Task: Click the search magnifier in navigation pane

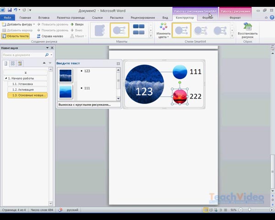Action: [47, 55]
